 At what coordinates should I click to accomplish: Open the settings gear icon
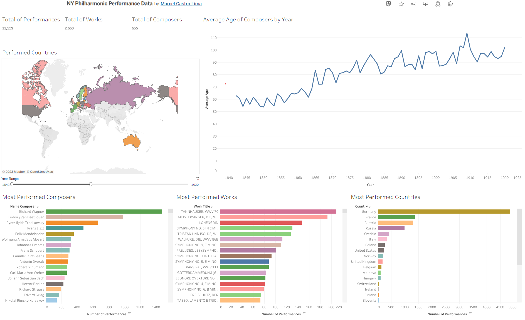450,4
